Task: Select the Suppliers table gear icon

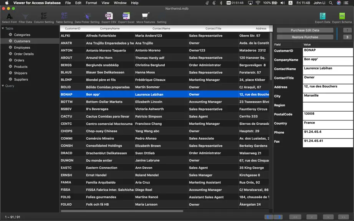Action: pyautogui.click(x=10, y=79)
